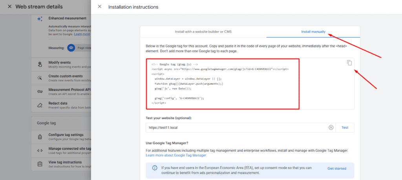Click the Modify events icon

(40, 64)
